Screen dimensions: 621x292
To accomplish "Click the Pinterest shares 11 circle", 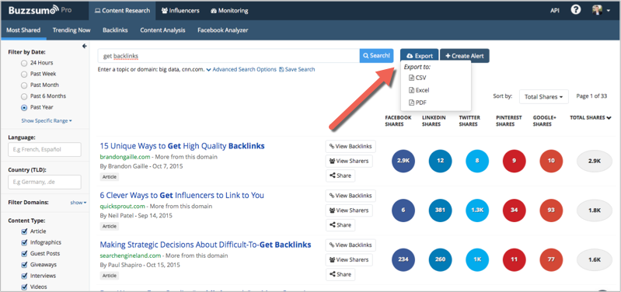I will pos(514,259).
